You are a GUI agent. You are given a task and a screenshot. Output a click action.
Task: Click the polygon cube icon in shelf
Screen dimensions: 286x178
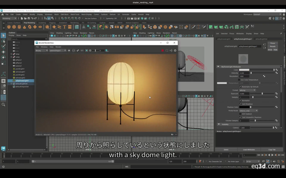pyautogui.click(x=14, y=27)
